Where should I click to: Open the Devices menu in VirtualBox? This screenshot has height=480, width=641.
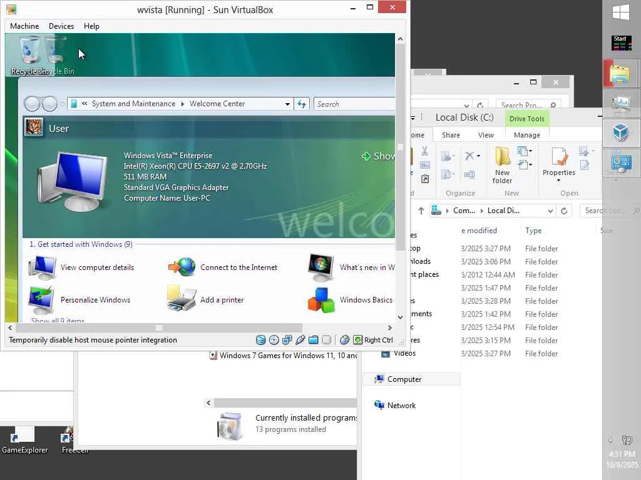tap(61, 26)
